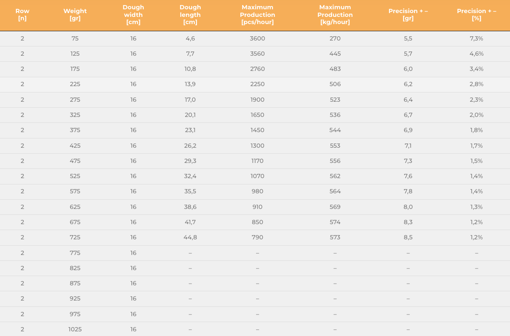Click the 3600 pcs/hour cell

pos(257,38)
